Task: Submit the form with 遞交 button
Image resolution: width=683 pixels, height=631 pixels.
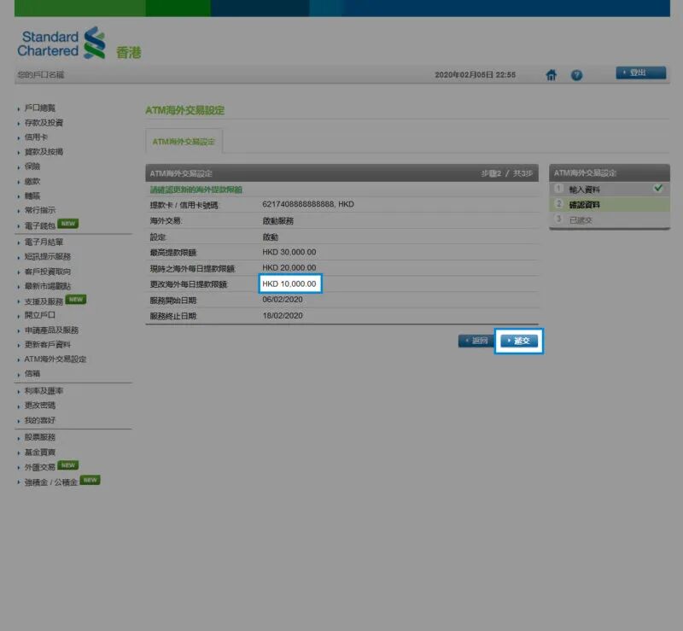Action: tap(519, 341)
